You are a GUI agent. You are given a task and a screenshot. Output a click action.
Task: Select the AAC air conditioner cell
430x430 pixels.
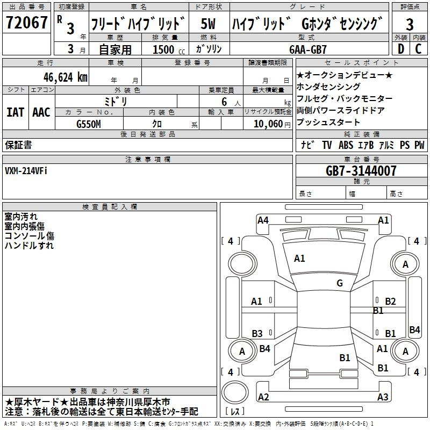tap(41, 112)
